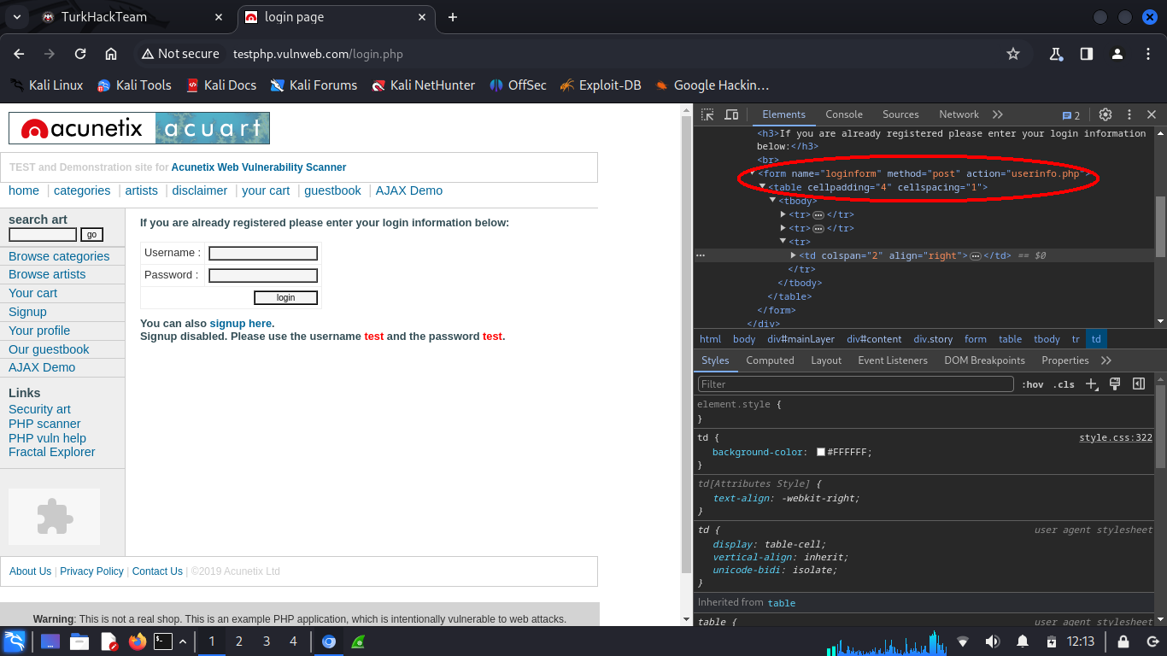Screen dimensions: 1167x656
Task: Follow the signup here link
Action: click(x=241, y=324)
